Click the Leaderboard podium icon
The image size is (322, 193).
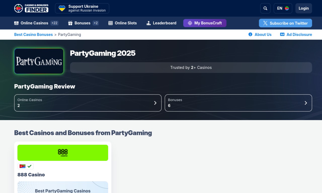(148, 23)
